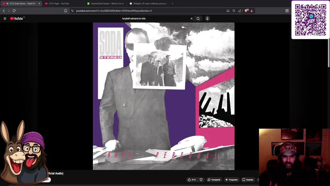This screenshot has height=186, width=330.
Task: Open the Compartir share dialog
Action: coord(214,180)
